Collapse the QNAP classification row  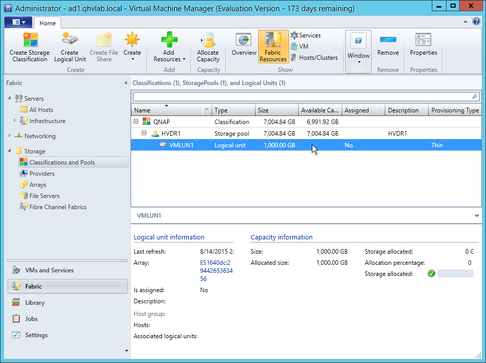click(x=136, y=122)
